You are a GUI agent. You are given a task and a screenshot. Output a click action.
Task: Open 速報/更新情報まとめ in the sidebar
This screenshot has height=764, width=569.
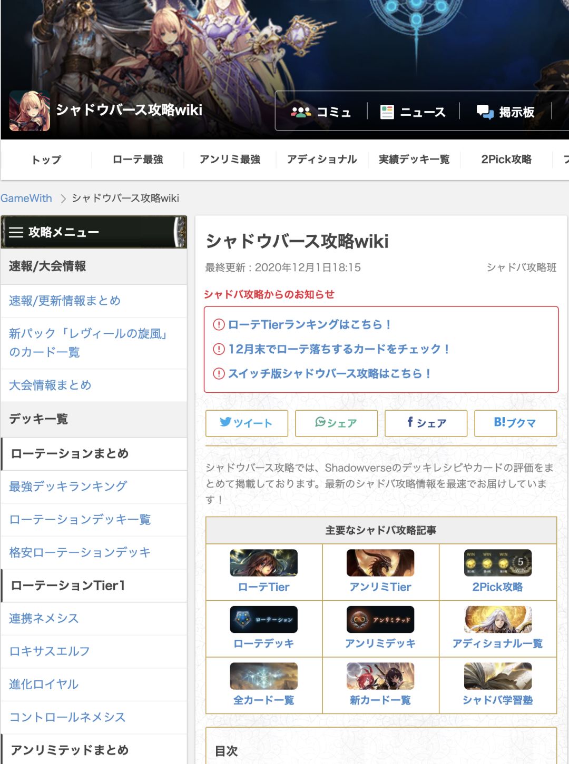pos(65,301)
